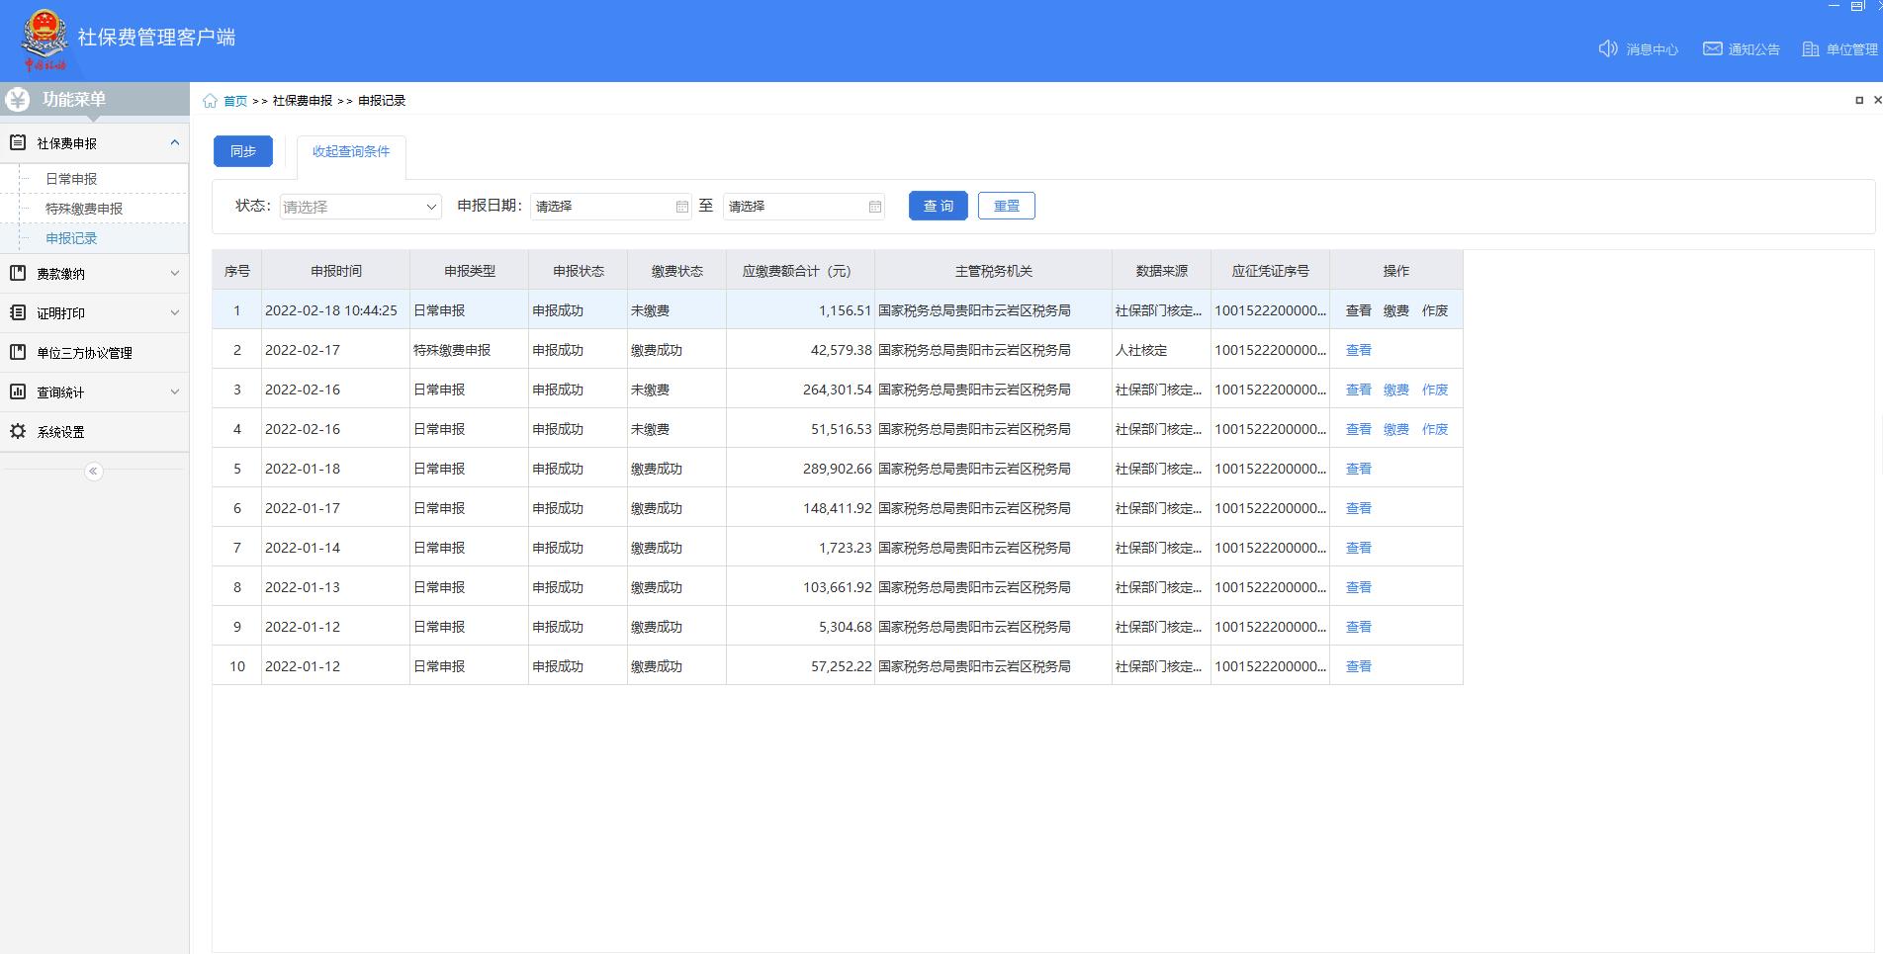This screenshot has height=954, width=1883.
Task: Open 系统设置 menu item
Action: (x=60, y=432)
